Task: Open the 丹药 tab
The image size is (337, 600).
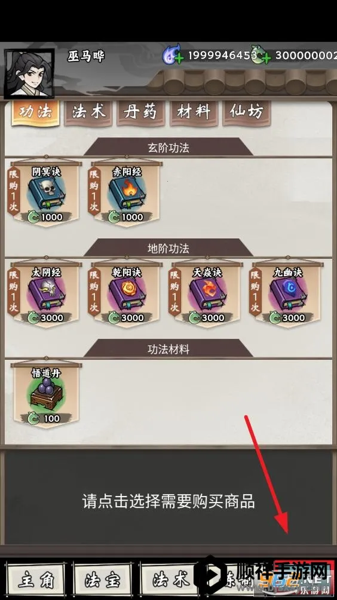Action: tap(140, 112)
